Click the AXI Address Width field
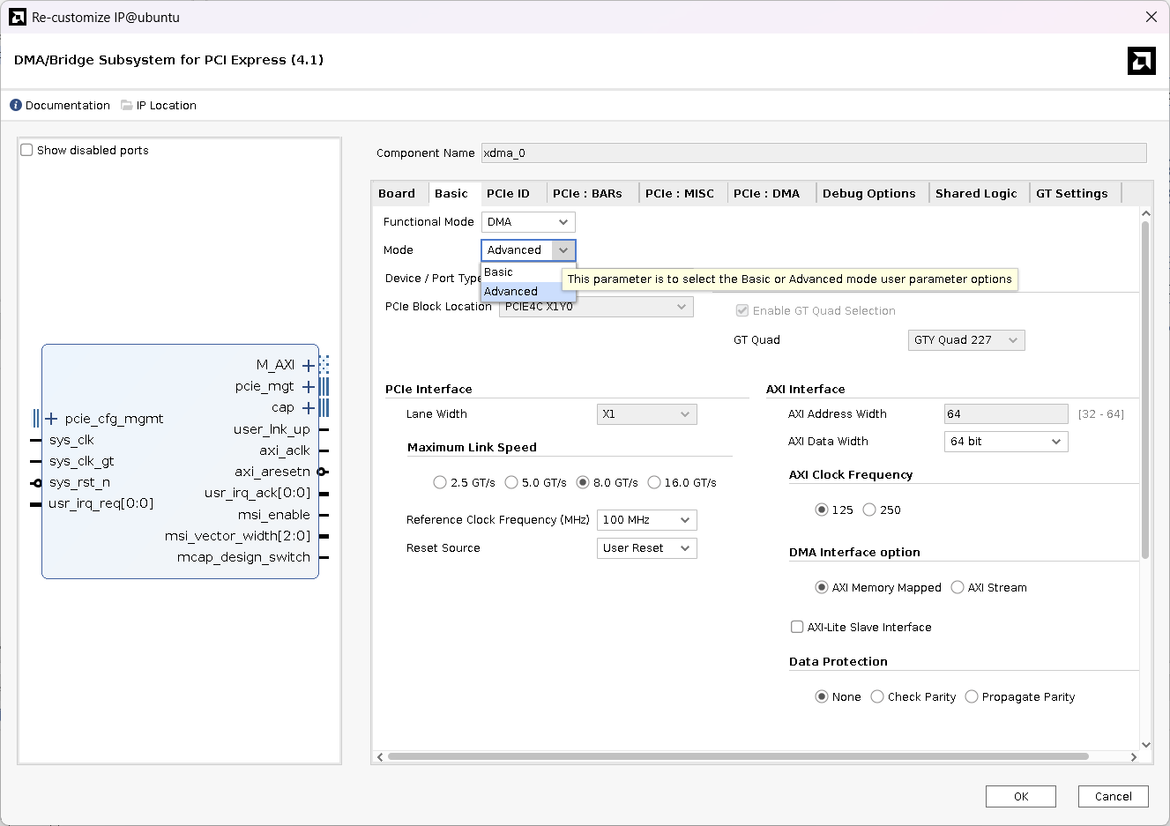This screenshot has width=1170, height=826. tap(1006, 414)
